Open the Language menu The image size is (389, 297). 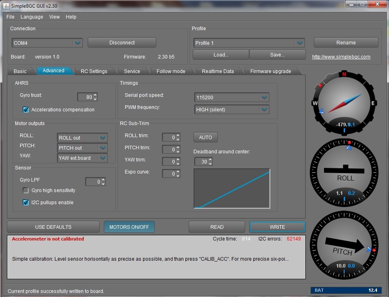click(x=32, y=17)
